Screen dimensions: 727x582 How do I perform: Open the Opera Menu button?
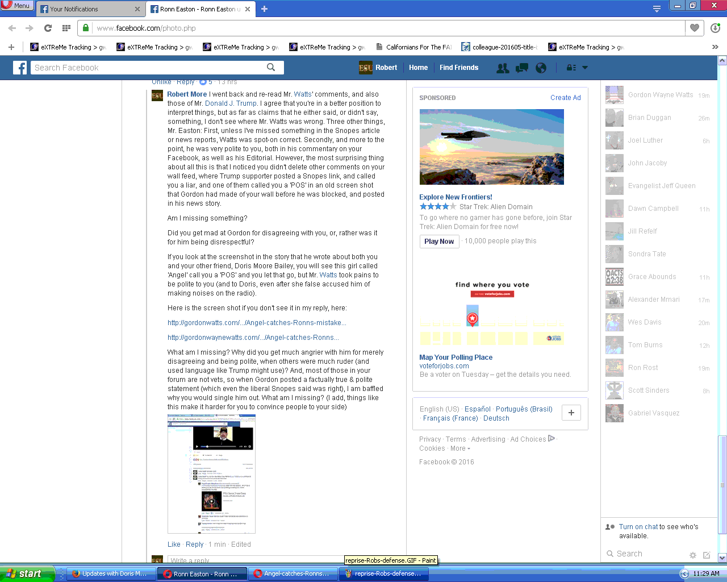point(16,5)
